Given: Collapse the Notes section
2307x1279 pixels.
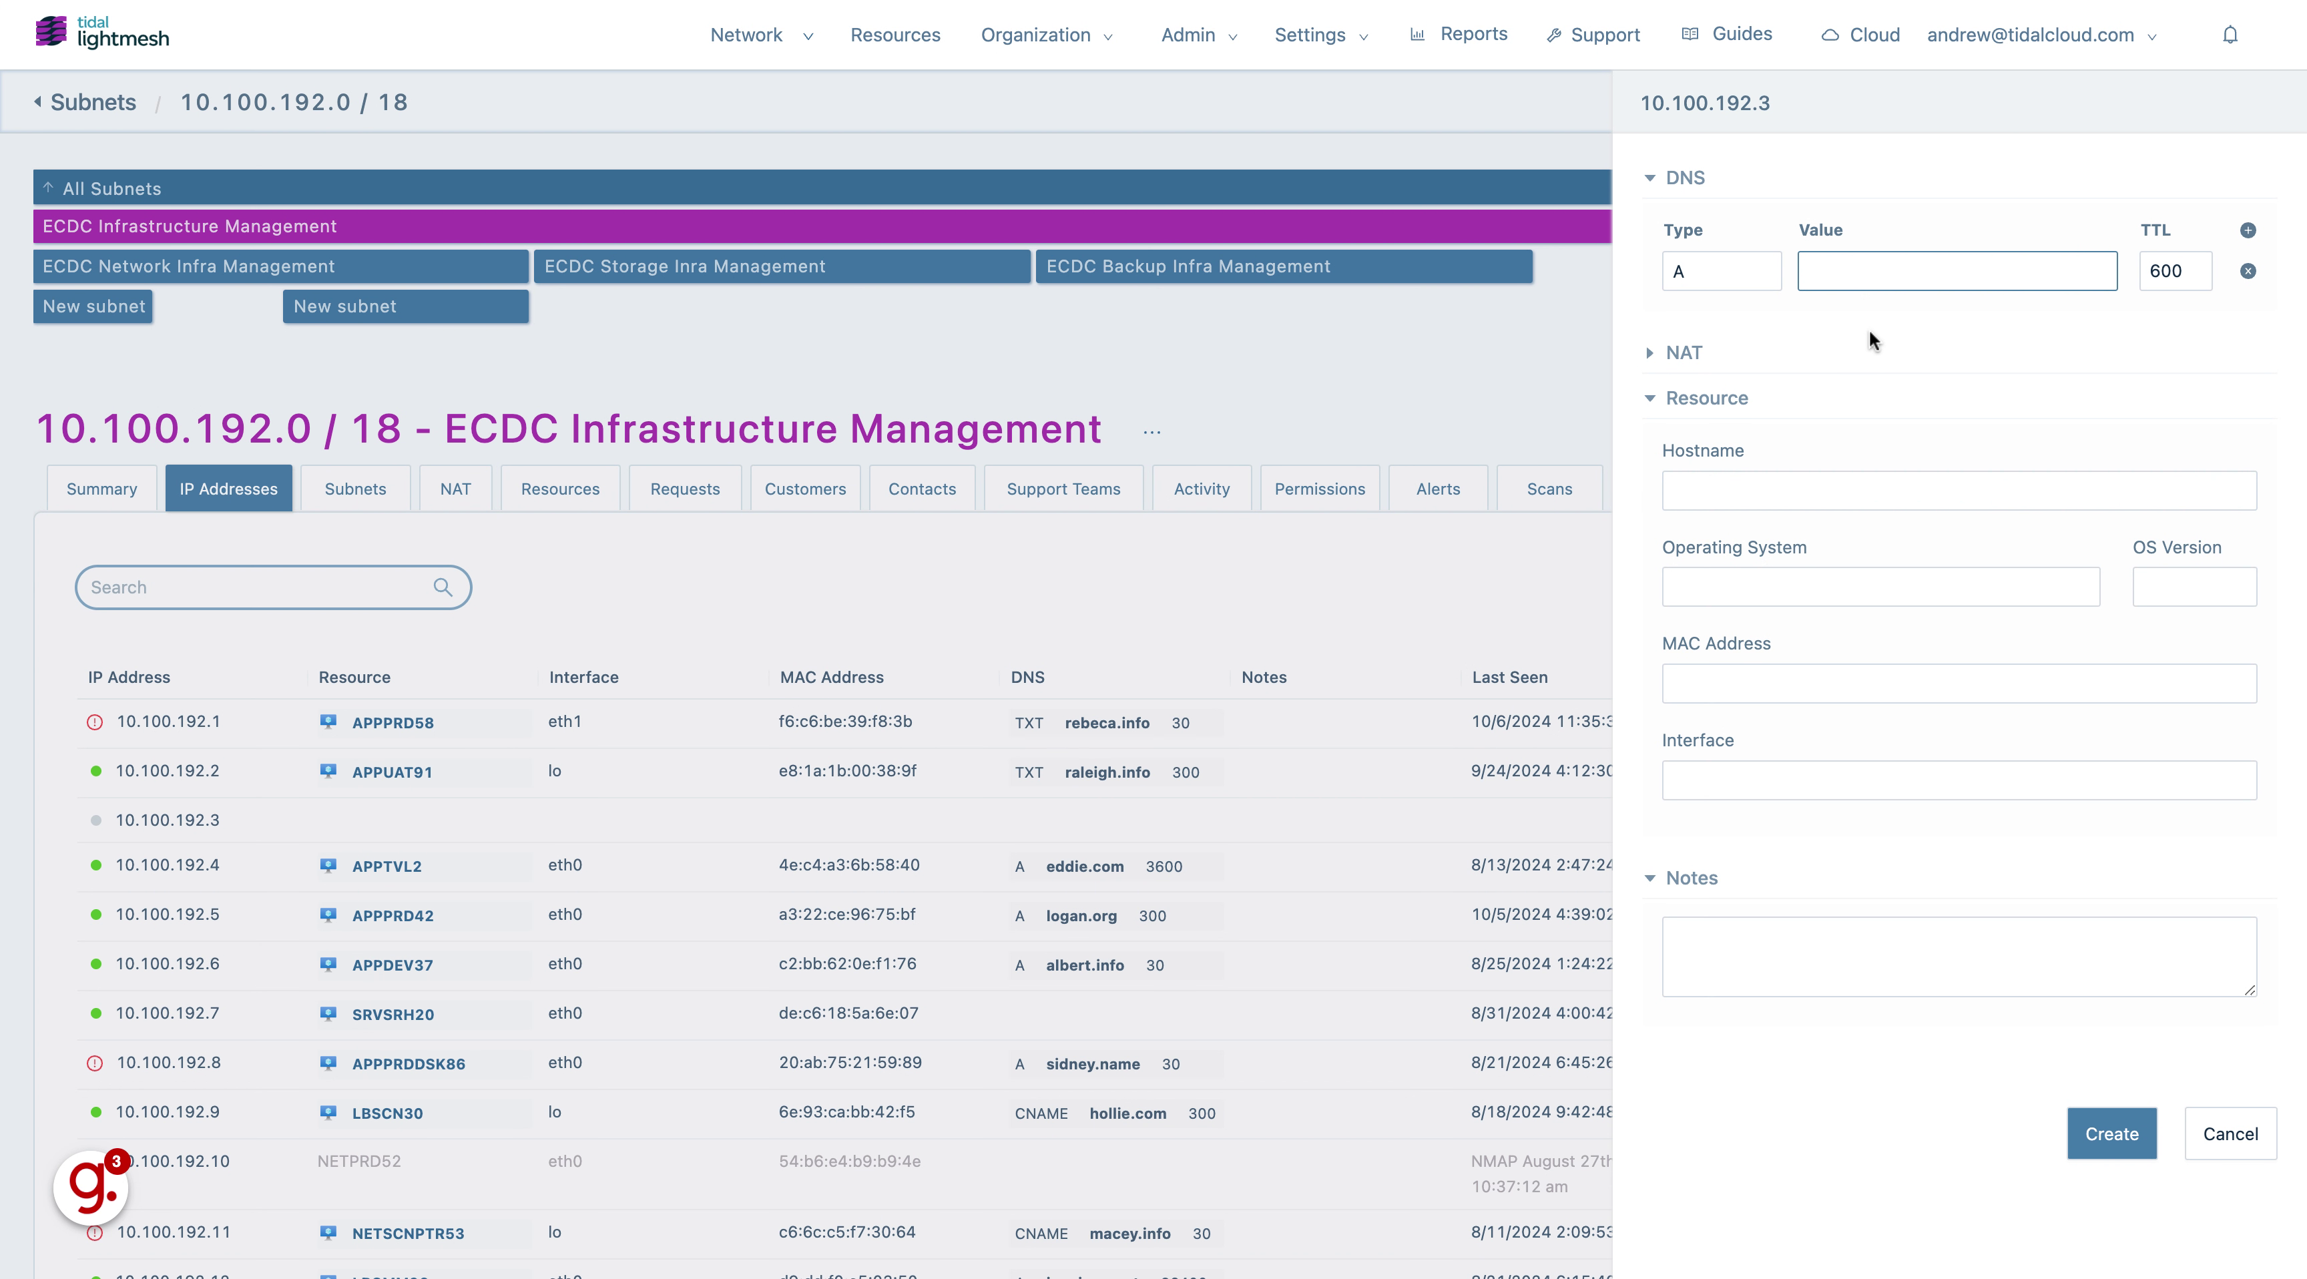Looking at the screenshot, I should pos(1649,878).
